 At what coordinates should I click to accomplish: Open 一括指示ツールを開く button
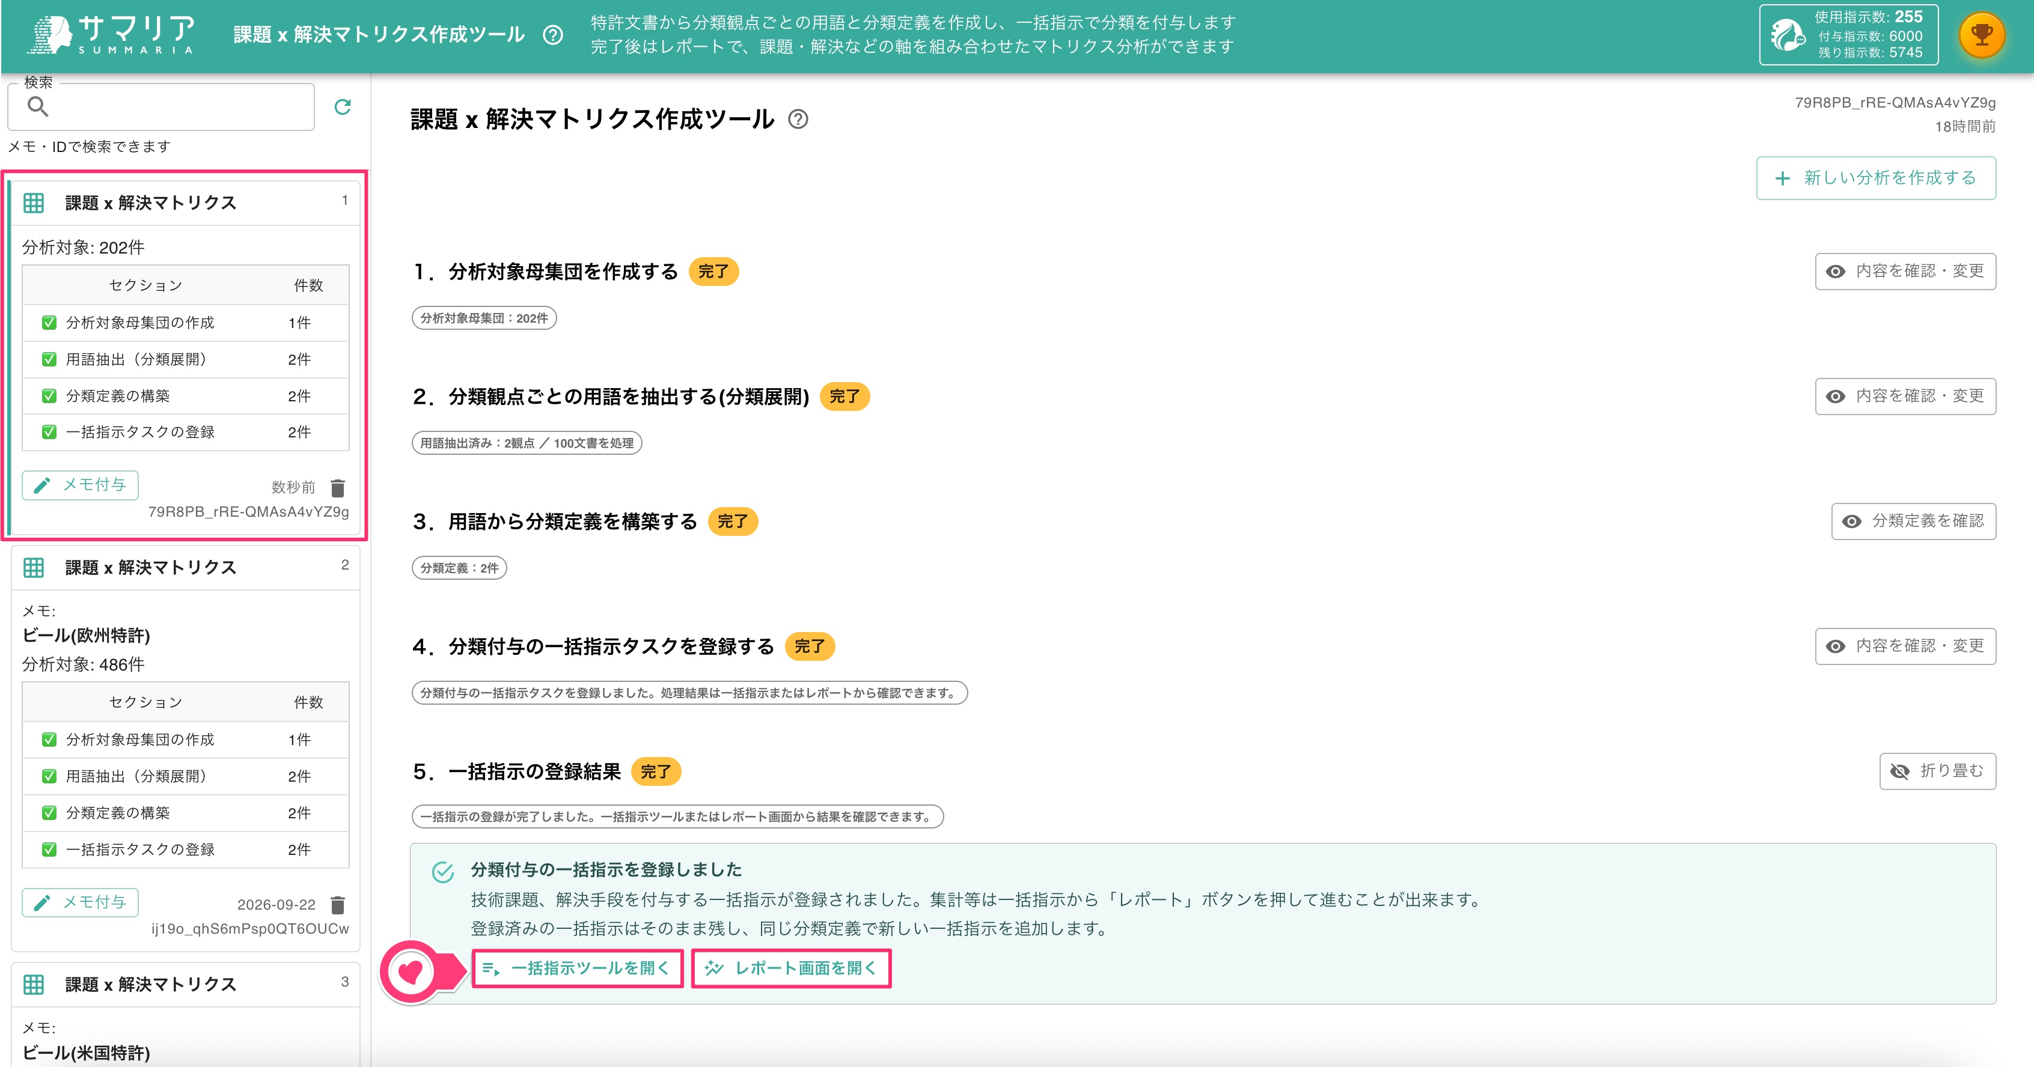click(577, 968)
